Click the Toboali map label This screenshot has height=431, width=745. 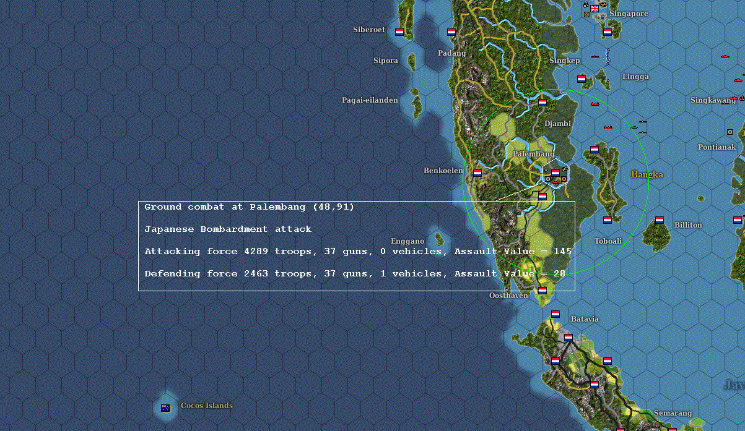[x=608, y=241]
